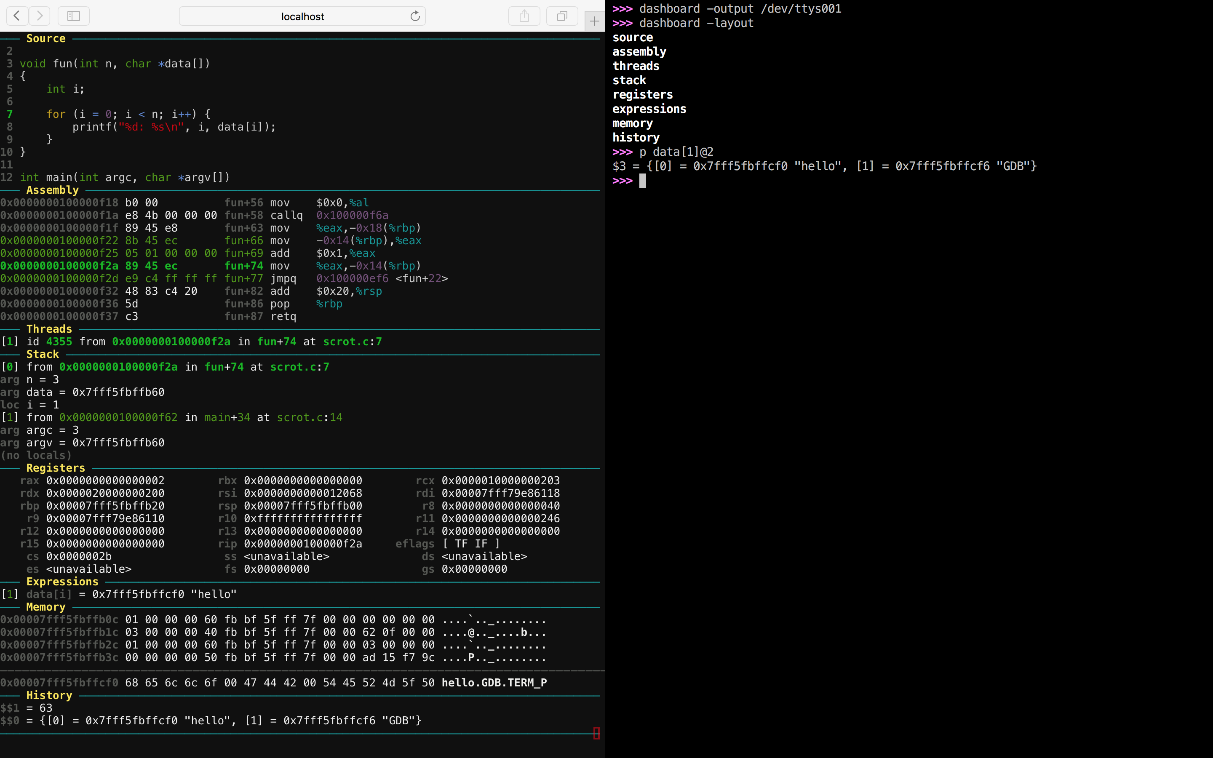Click 'history' in the dashboard layout list
1213x758 pixels.
tap(636, 137)
